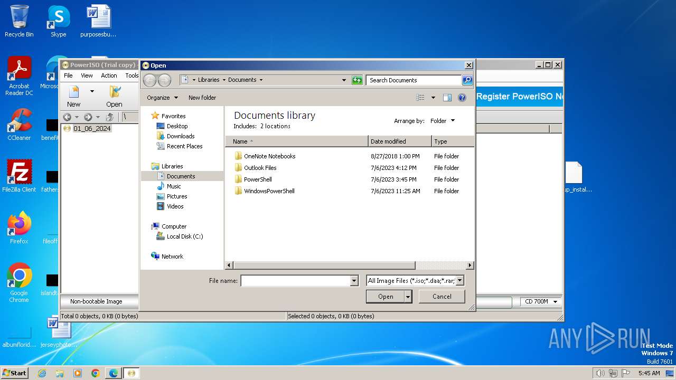Viewport: 676px width, 380px height.
Task: Click the New toolbar icon in PowerISO
Action: click(x=74, y=96)
